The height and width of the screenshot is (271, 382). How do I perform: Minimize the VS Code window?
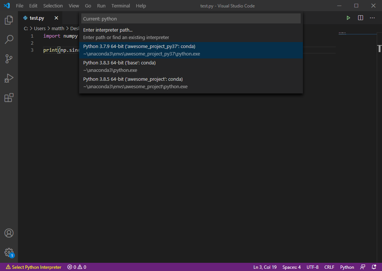tap(339, 6)
